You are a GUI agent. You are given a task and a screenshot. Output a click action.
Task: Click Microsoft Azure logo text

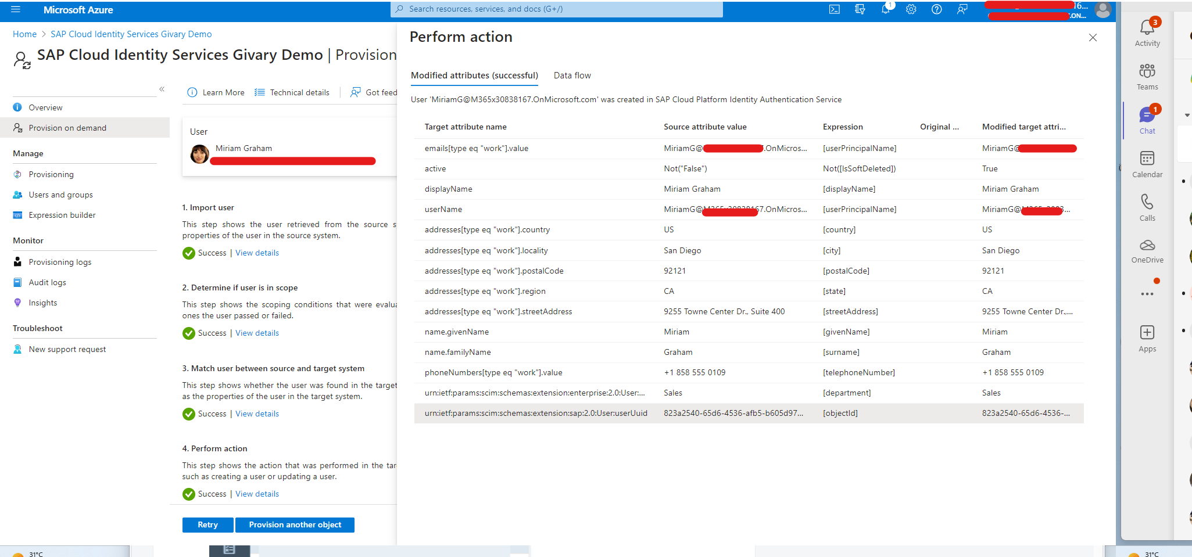78,10
